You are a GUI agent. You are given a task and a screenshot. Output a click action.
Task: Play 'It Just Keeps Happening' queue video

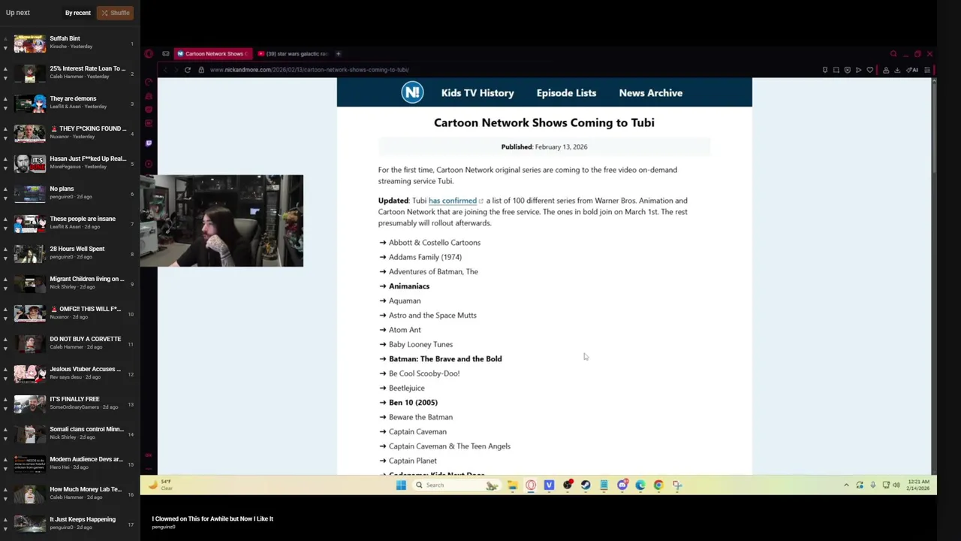click(83, 519)
